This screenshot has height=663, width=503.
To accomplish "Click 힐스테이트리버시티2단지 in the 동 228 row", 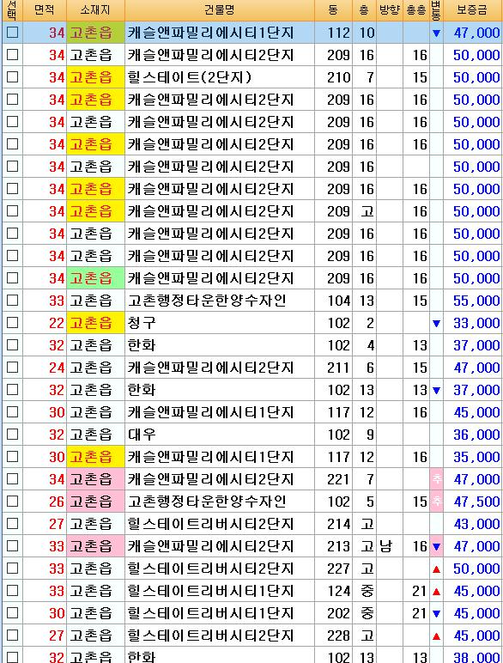I will pyautogui.click(x=210, y=636).
